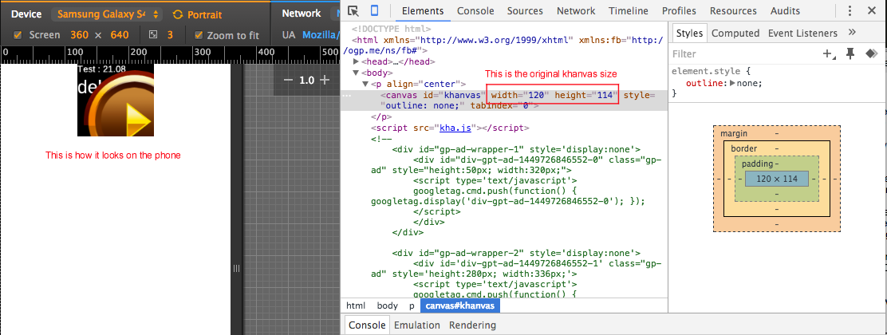
Task: Switch to the Elements tab
Action: click(423, 10)
